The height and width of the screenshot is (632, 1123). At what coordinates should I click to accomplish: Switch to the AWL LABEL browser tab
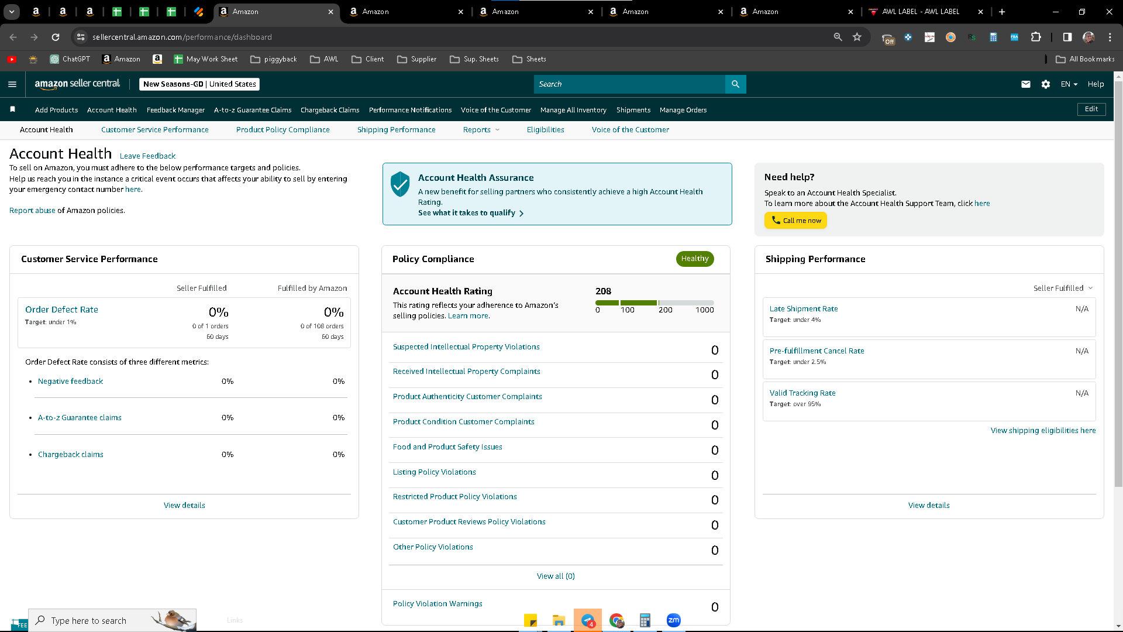[x=927, y=12]
